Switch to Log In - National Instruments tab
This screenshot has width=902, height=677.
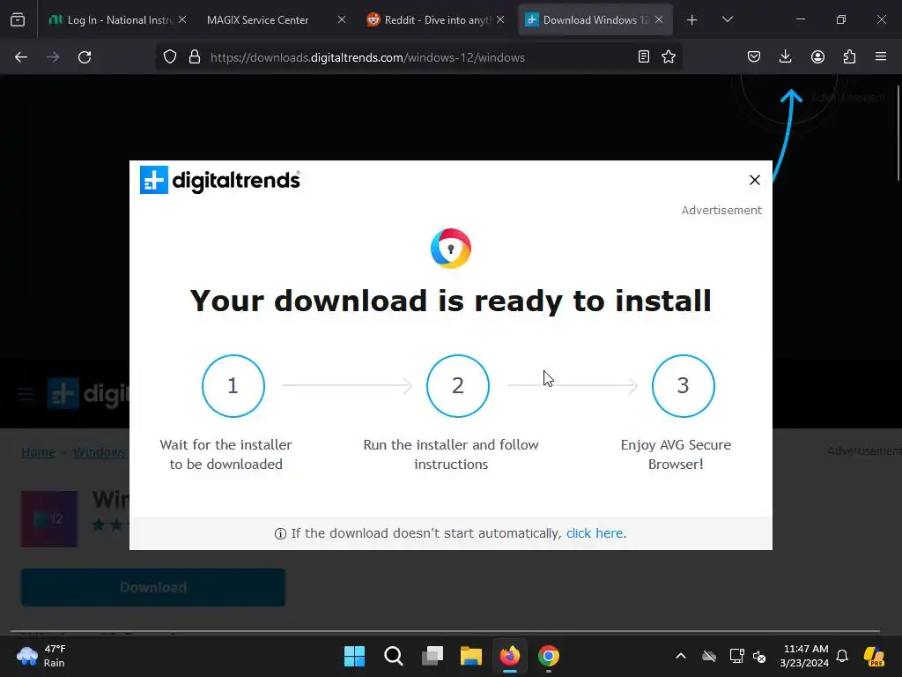117,20
